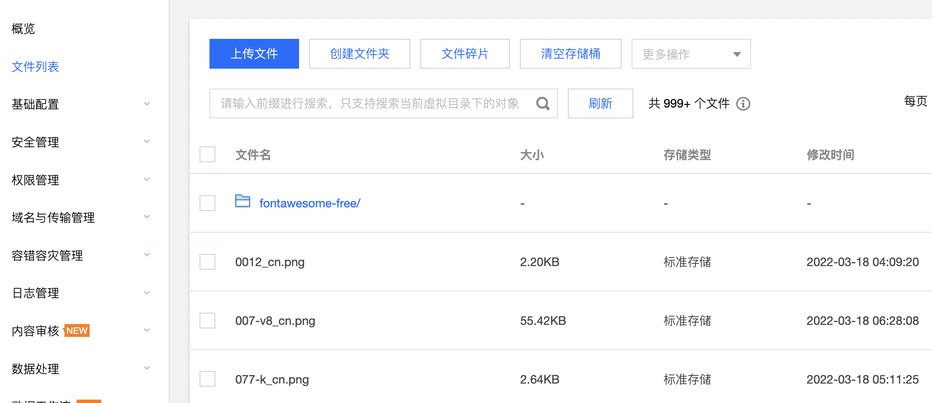
Task: Select the 0012_cn.png row checkbox
Action: pos(208,262)
